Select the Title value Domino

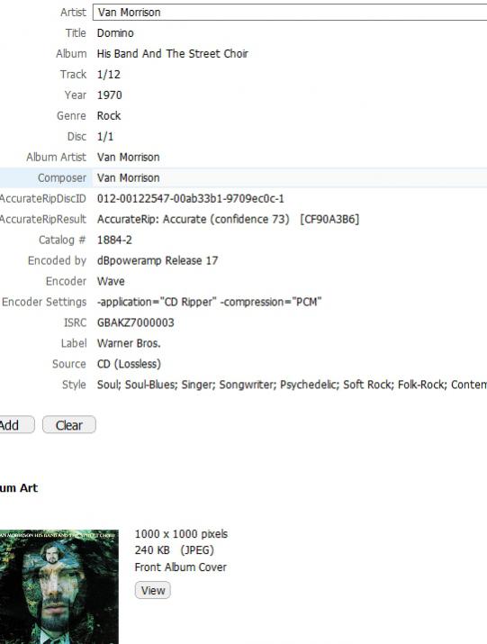tap(115, 33)
